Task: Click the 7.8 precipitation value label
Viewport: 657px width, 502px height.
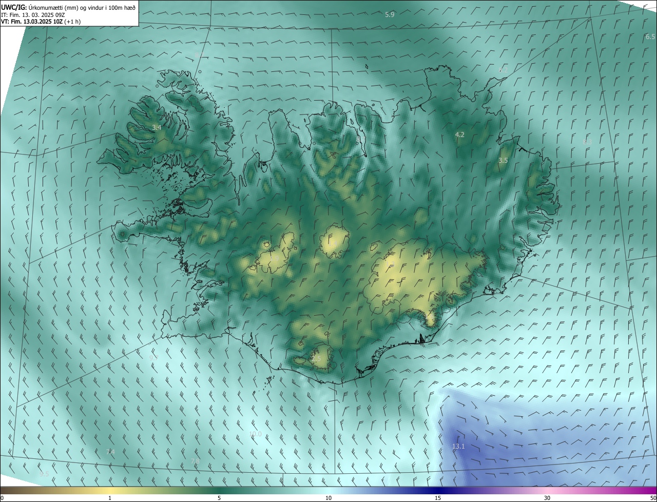Action: point(195,461)
